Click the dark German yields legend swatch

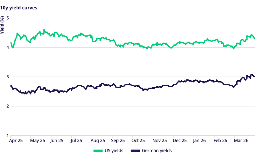point(135,151)
